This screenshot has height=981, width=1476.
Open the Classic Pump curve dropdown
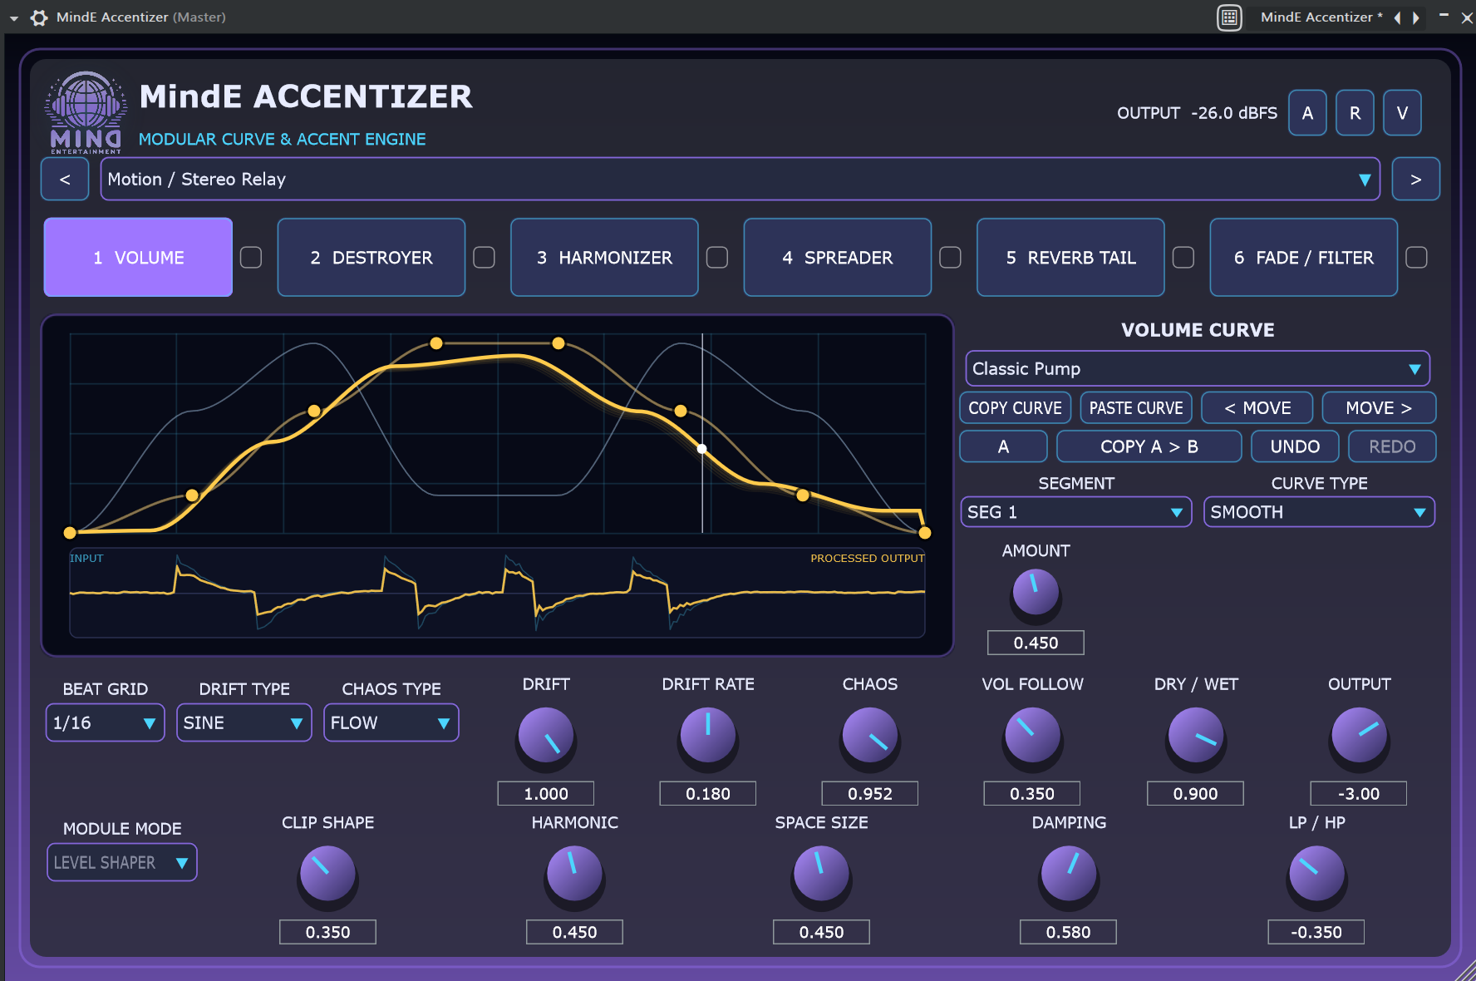(1197, 368)
